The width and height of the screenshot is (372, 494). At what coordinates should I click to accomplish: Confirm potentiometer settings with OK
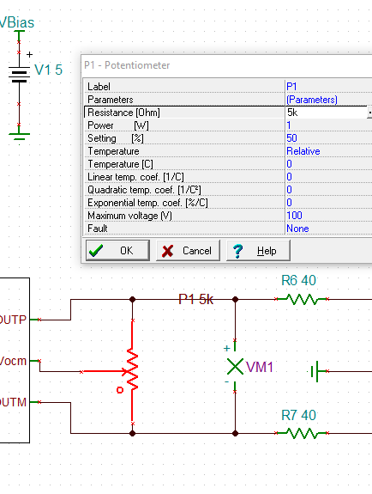[117, 251]
